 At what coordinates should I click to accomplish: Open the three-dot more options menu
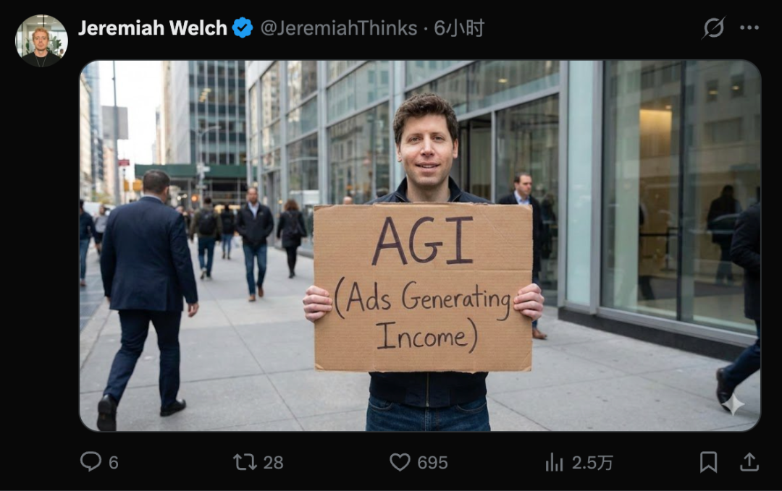tap(749, 28)
